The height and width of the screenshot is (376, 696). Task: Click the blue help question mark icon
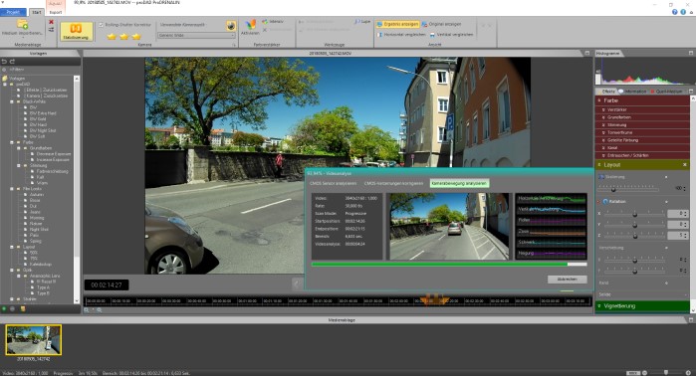(675, 12)
